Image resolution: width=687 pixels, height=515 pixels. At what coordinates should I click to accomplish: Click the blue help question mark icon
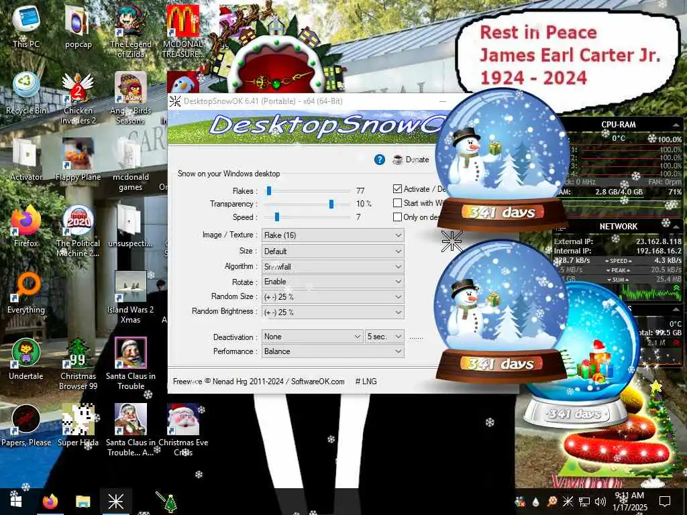point(380,160)
